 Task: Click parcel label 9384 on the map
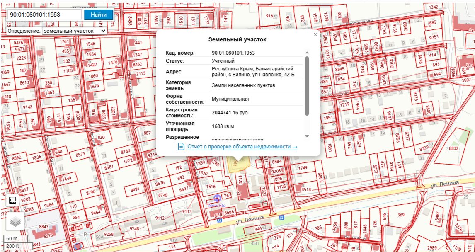(49, 205)
